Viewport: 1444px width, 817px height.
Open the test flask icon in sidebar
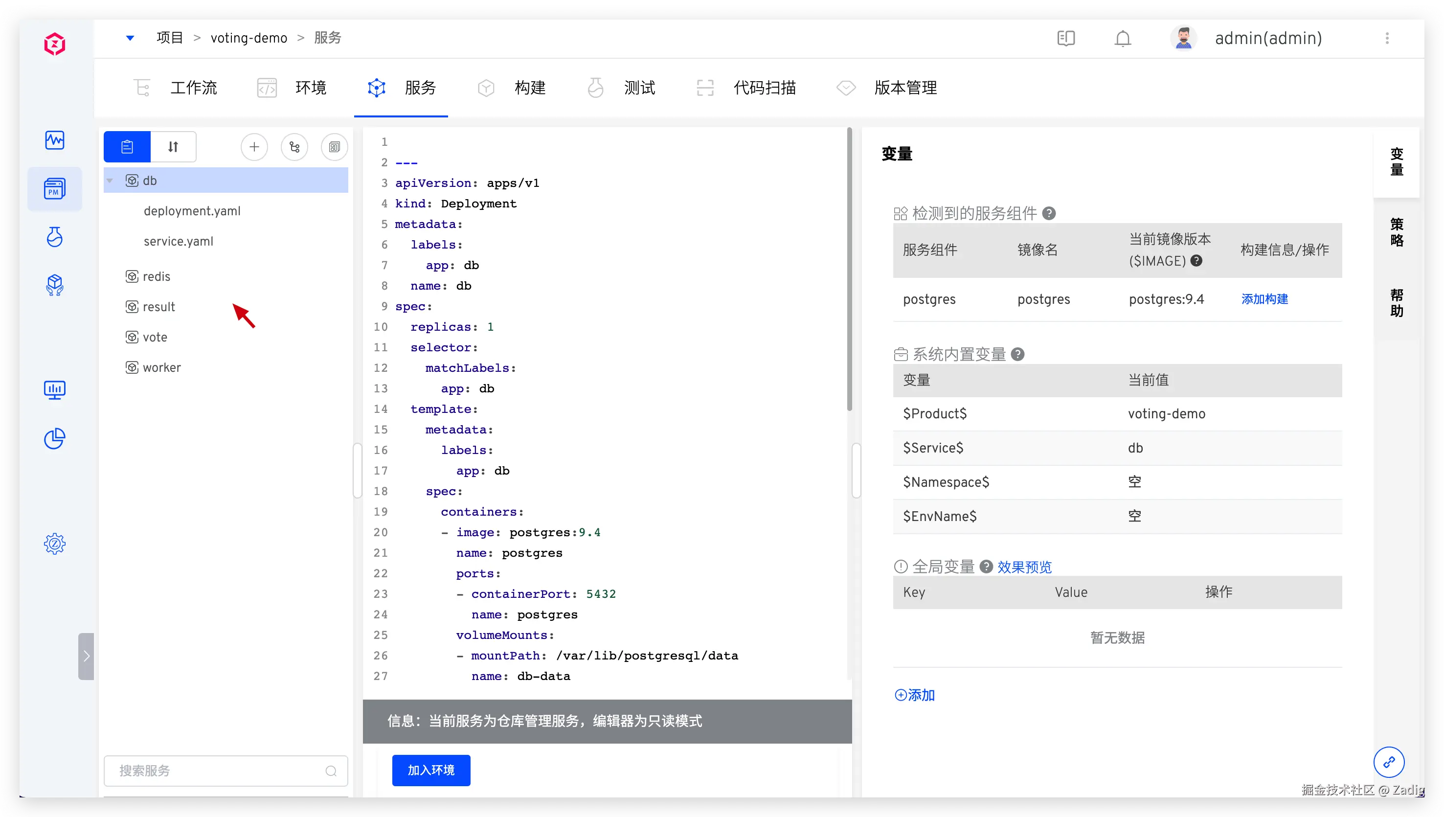54,237
